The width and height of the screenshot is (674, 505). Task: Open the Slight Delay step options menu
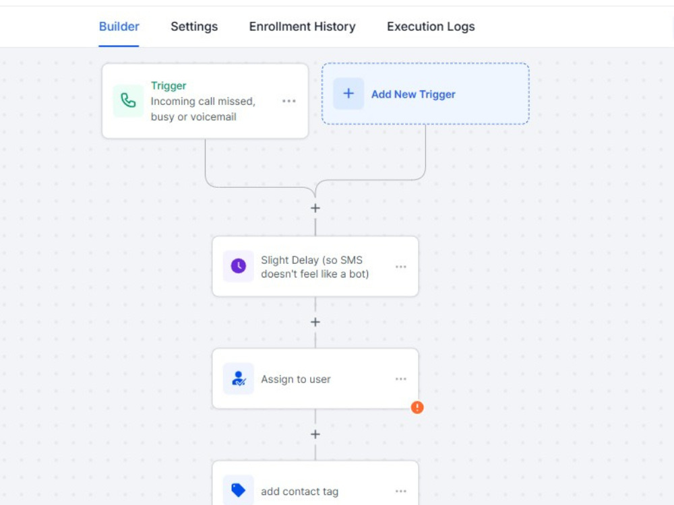[400, 267]
